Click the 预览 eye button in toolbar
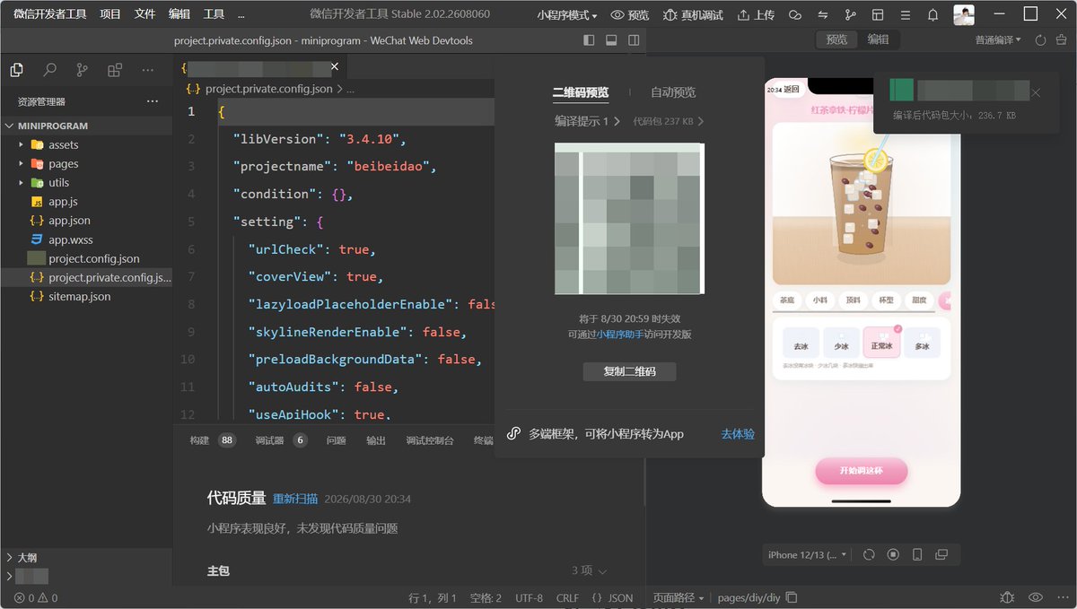The height and width of the screenshot is (609, 1077). point(629,15)
